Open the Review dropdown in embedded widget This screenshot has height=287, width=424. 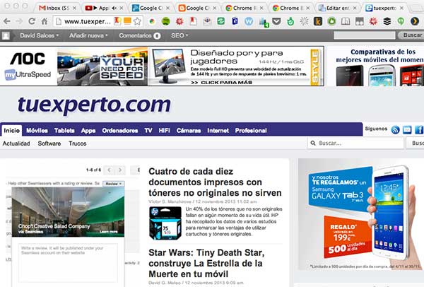click(114, 184)
